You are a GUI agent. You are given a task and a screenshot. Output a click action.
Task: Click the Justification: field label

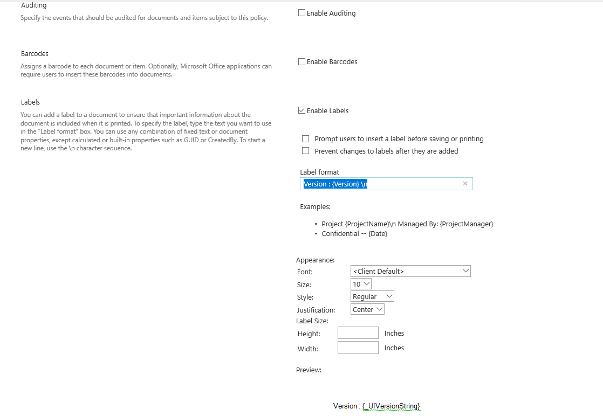coord(316,310)
